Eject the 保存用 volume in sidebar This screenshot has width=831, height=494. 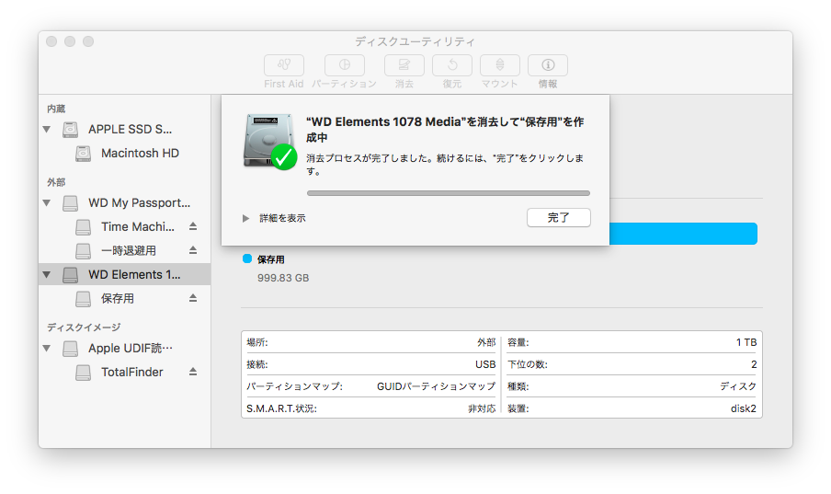pos(193,298)
